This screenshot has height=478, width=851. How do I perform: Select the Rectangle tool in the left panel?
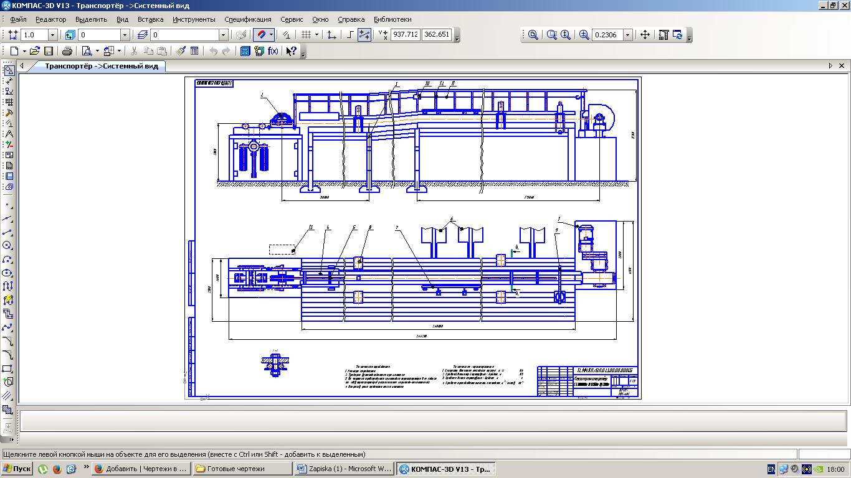pos(8,369)
